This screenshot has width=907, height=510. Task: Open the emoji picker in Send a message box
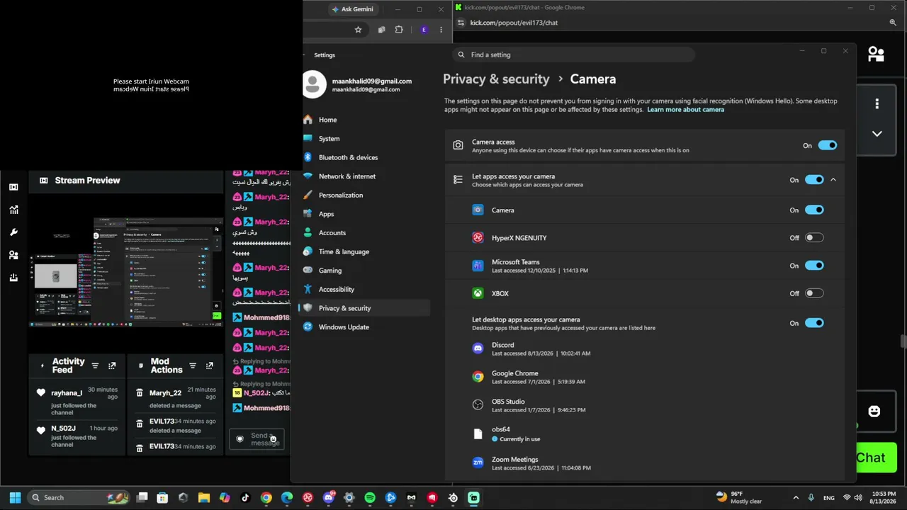point(273,439)
